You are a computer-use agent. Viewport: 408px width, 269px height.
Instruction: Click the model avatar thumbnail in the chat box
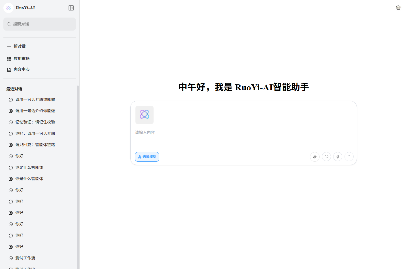click(144, 115)
